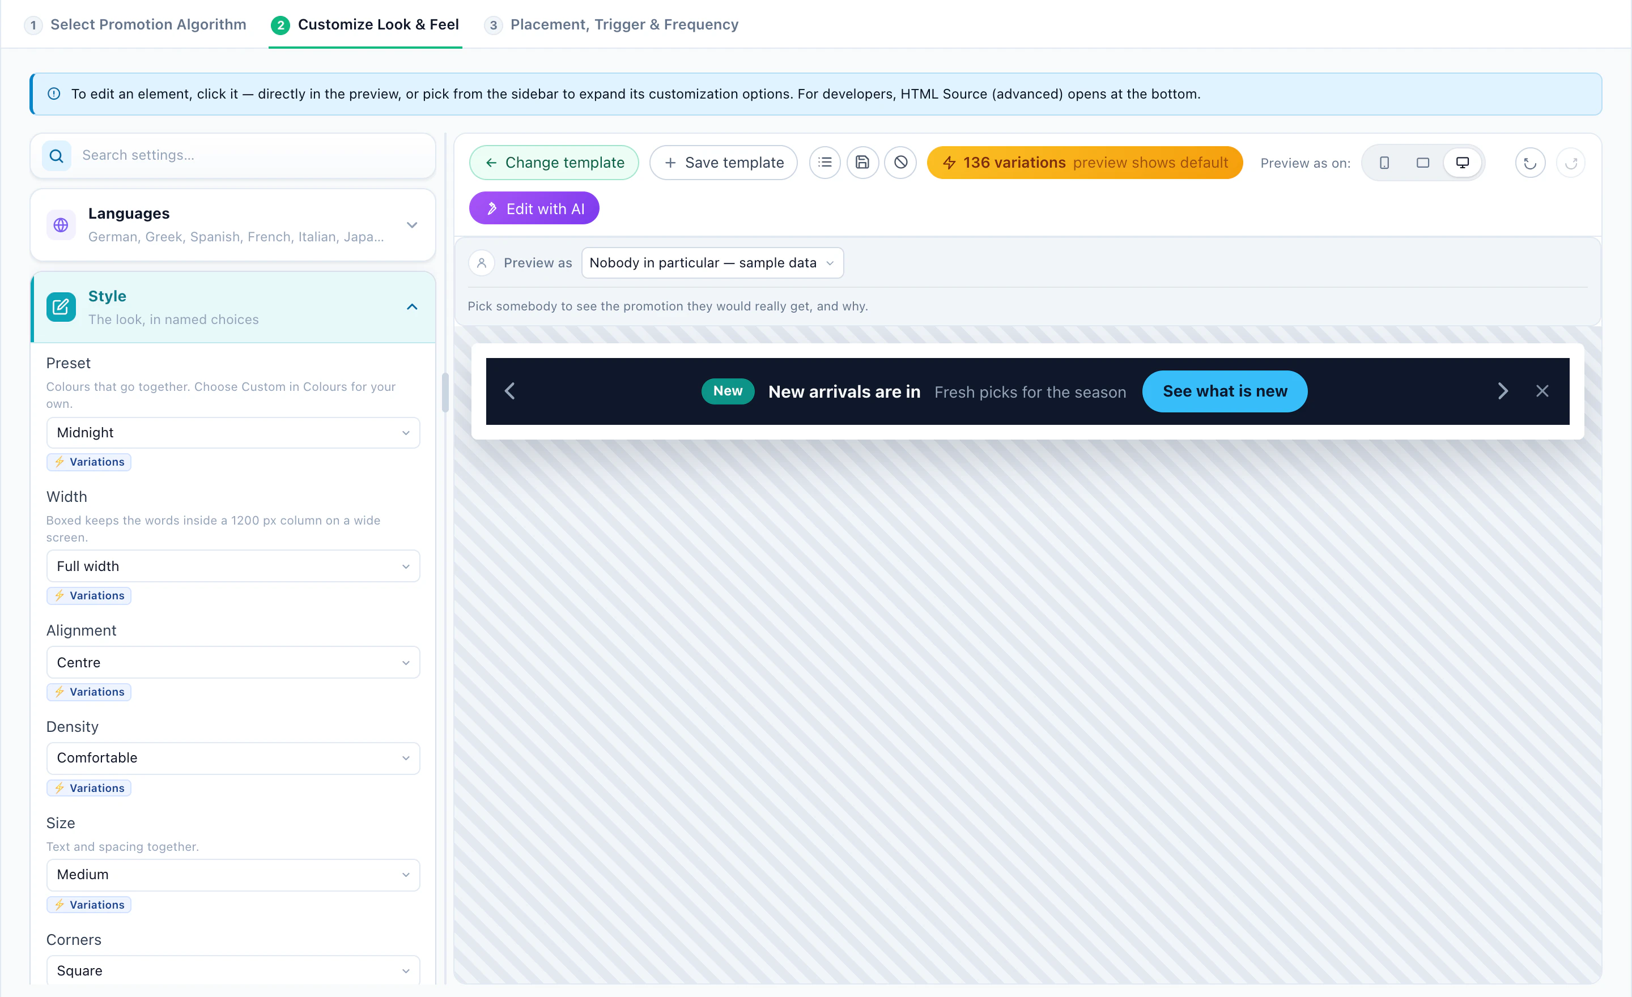This screenshot has width=1632, height=997.
Task: Click the info icon in the blue notice
Action: pyautogui.click(x=54, y=94)
